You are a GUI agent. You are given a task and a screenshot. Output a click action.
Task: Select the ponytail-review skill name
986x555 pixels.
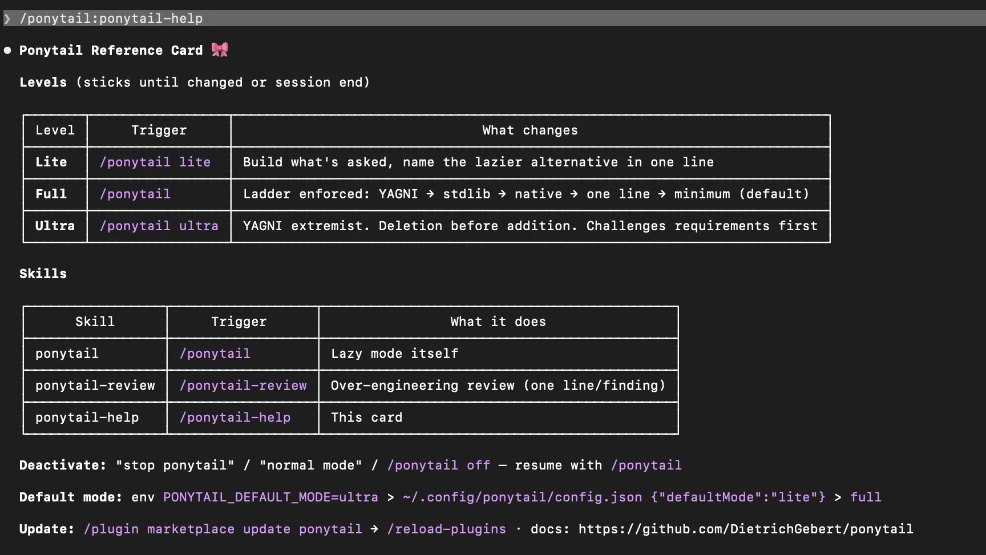click(95, 385)
